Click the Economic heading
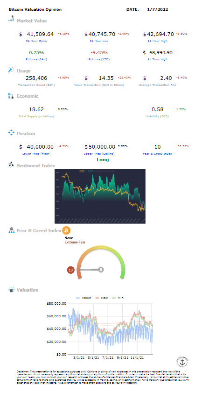This screenshot has height=393, width=202. [x=28, y=96]
